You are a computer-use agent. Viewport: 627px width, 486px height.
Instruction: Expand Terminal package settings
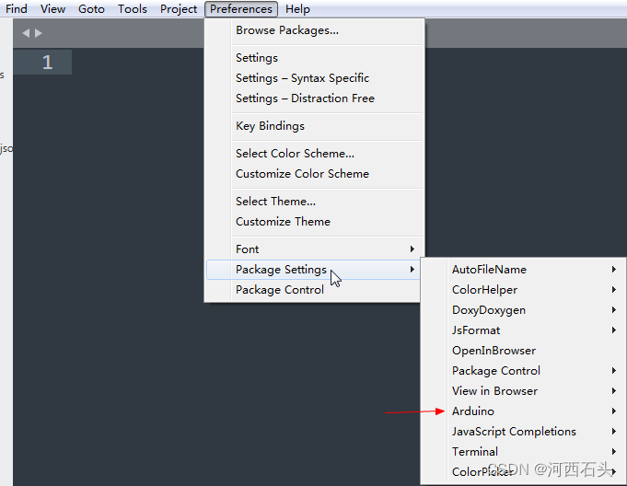524,452
